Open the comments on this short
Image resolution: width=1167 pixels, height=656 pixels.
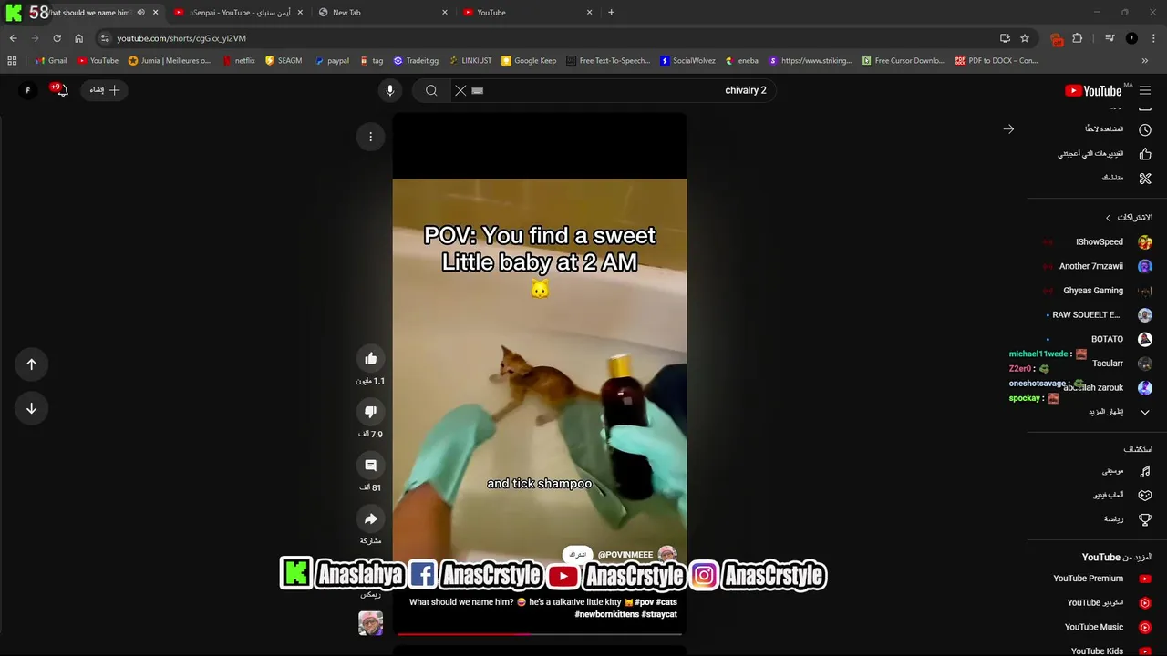(x=370, y=466)
